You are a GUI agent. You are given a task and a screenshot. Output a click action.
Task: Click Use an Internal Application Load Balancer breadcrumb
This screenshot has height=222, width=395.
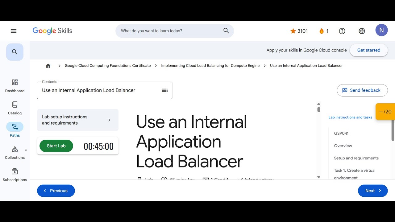(x=306, y=66)
